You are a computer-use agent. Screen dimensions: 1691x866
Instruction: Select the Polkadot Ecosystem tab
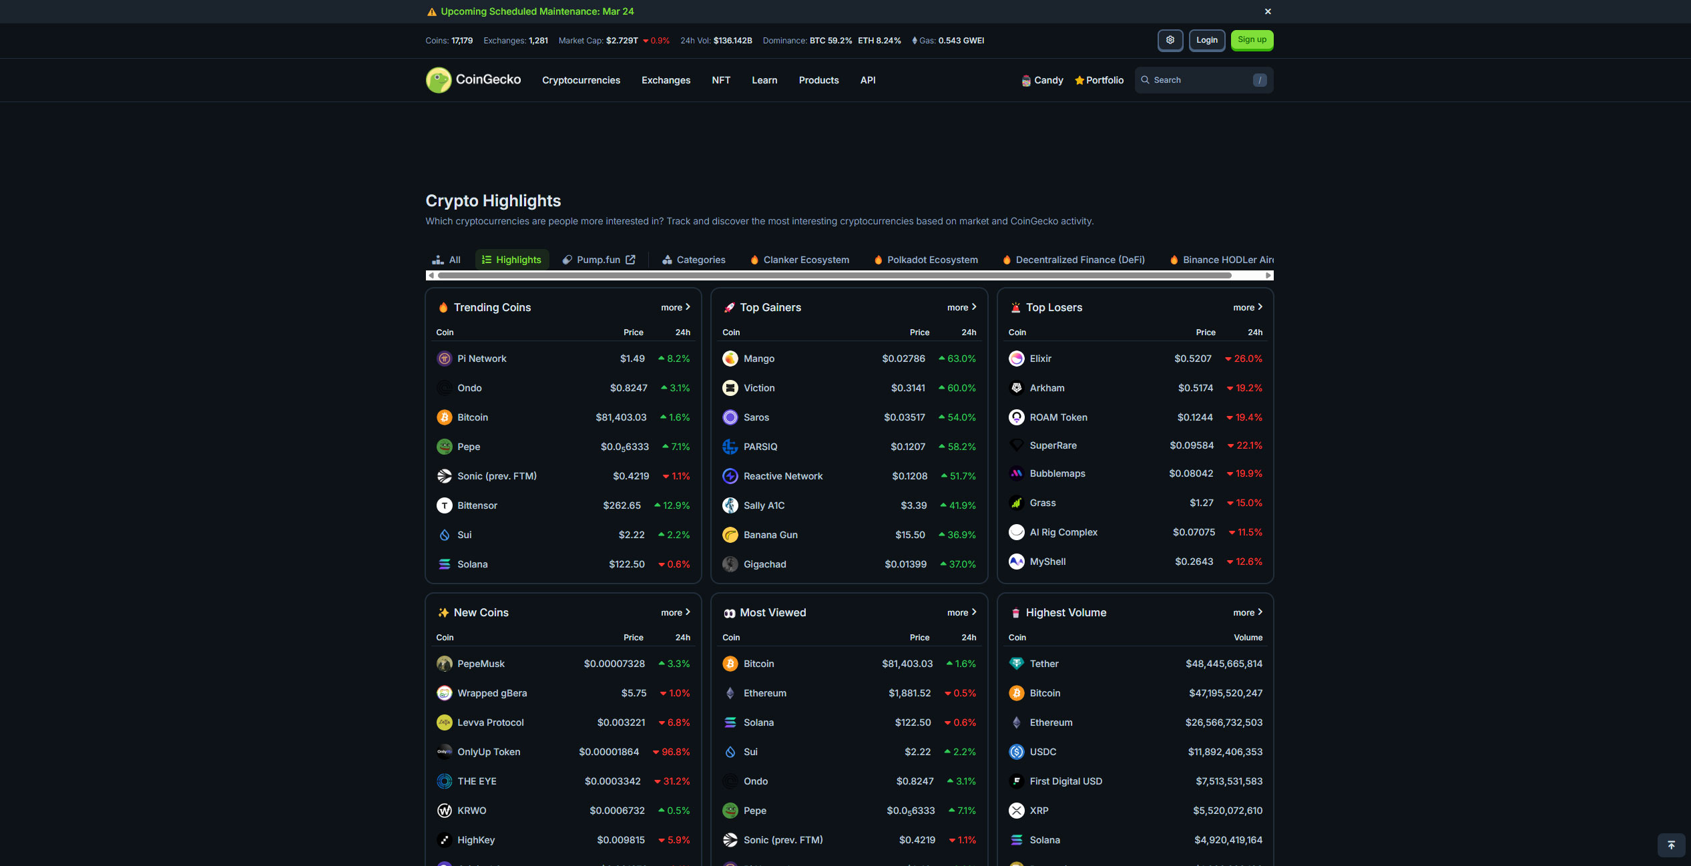pos(926,260)
